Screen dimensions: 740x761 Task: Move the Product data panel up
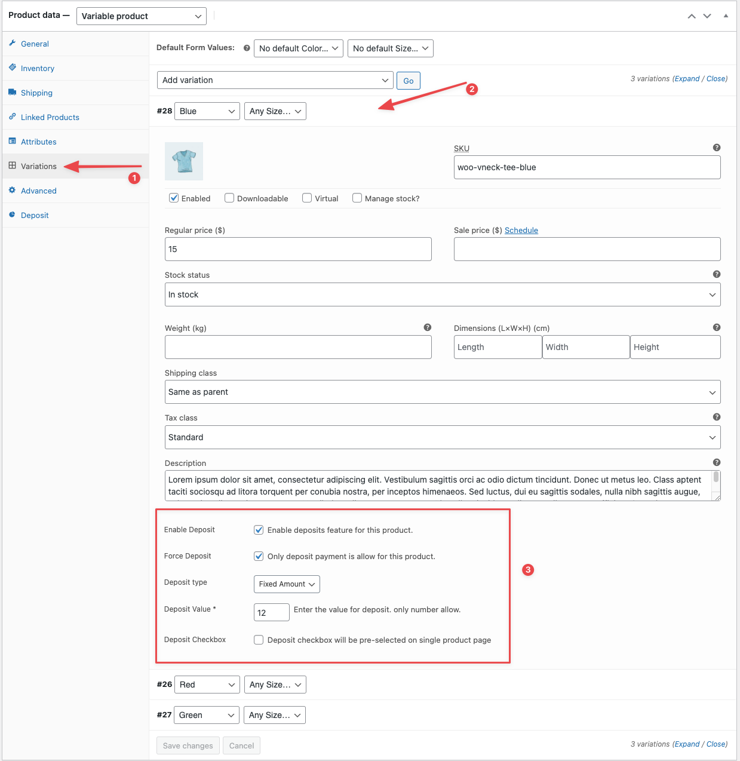(x=691, y=16)
